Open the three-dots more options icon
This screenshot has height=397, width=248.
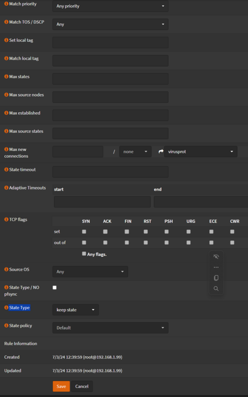[216, 267]
